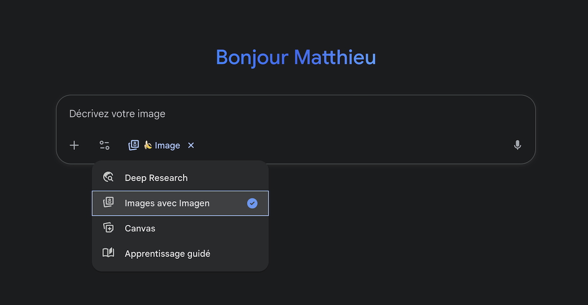Click the Deep Research globe icon
This screenshot has width=588, height=305.
pos(108,178)
